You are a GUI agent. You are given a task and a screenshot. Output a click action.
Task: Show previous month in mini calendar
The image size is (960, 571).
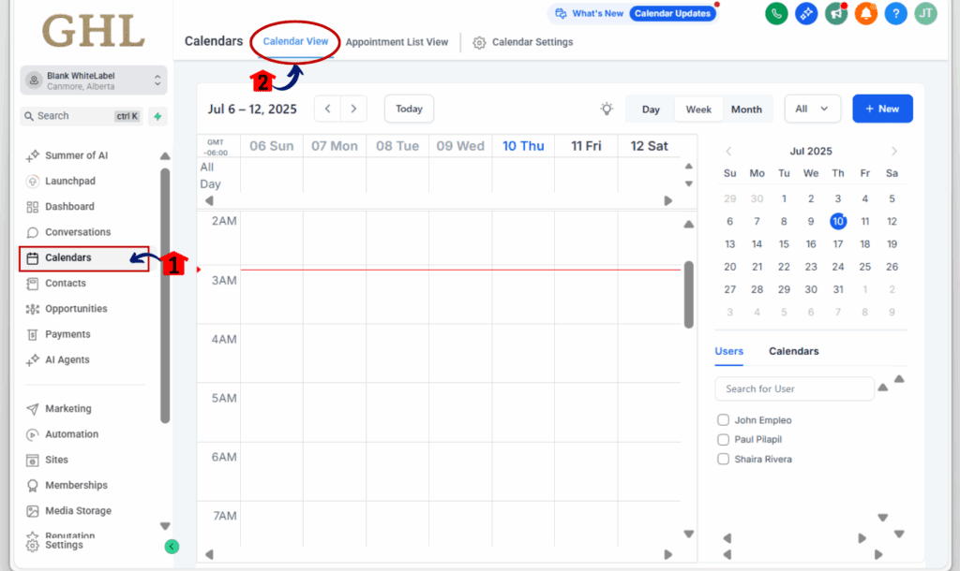728,151
